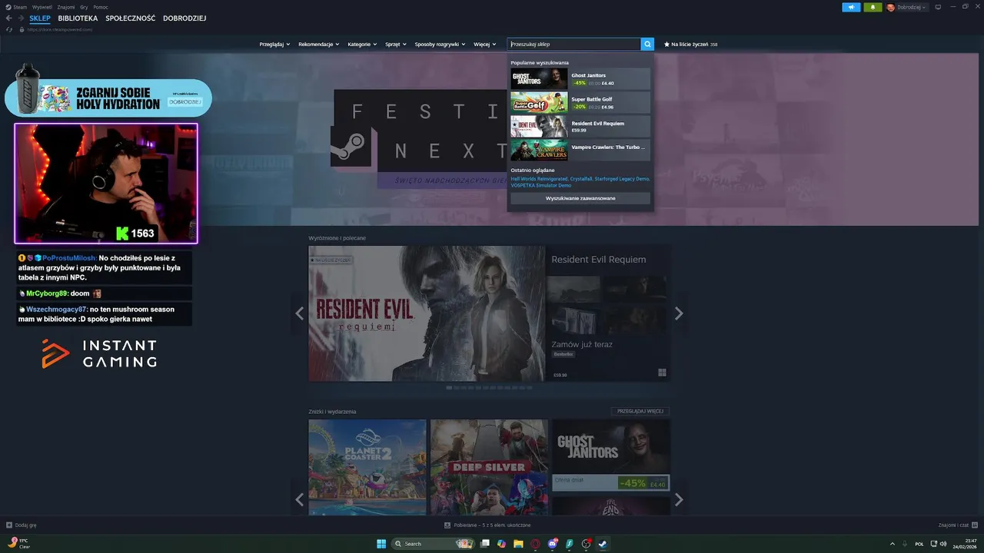The width and height of the screenshot is (984, 553).
Task: Open the Pobieranie downloads status
Action: pos(487,525)
